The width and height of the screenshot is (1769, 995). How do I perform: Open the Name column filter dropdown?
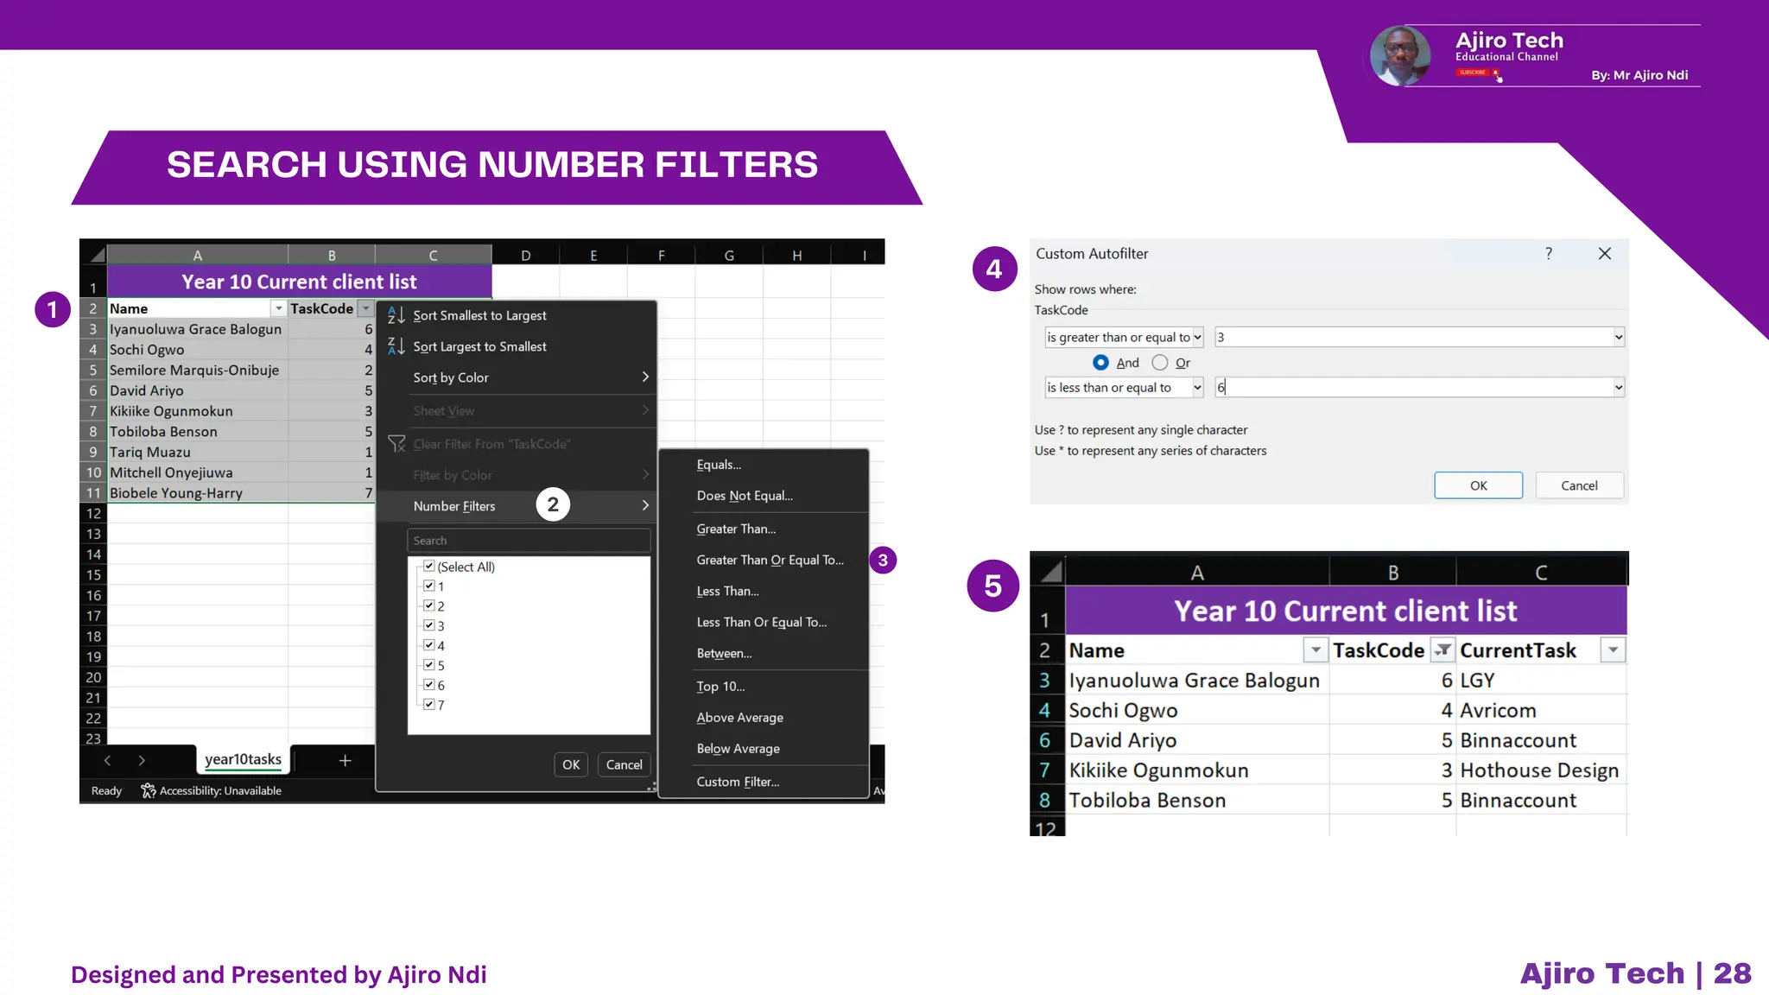click(x=278, y=308)
